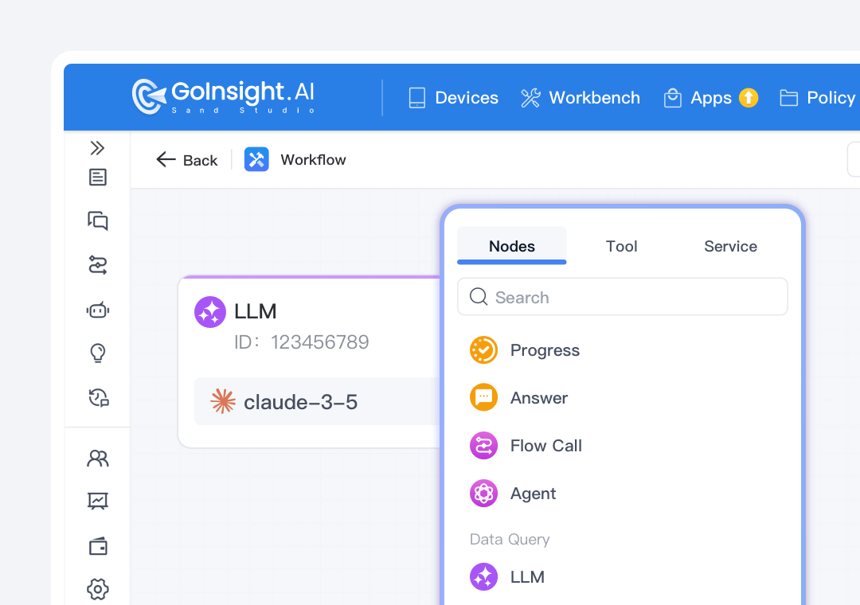The width and height of the screenshot is (860, 605).
Task: Open the users icon in sidebar
Action: (x=97, y=459)
